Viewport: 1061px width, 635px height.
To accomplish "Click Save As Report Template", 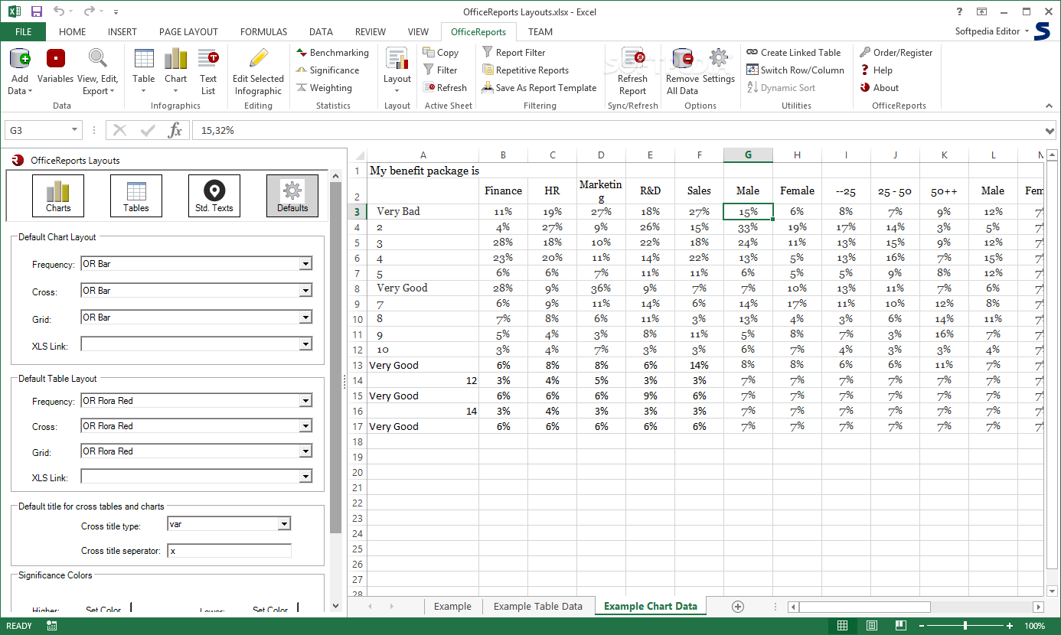I will click(539, 88).
